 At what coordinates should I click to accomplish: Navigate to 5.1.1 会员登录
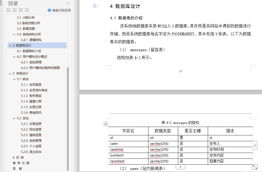31,85
